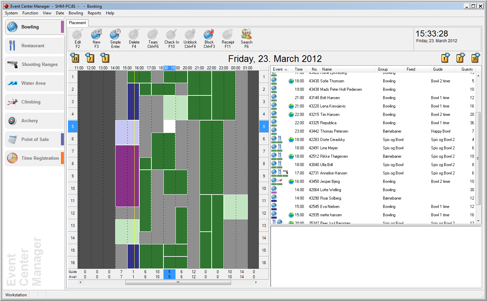Select lane 5 row header on left
Image resolution: width=487 pixels, height=301 pixels.
73,127
